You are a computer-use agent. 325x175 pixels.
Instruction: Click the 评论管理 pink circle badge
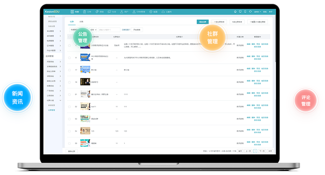(305, 101)
